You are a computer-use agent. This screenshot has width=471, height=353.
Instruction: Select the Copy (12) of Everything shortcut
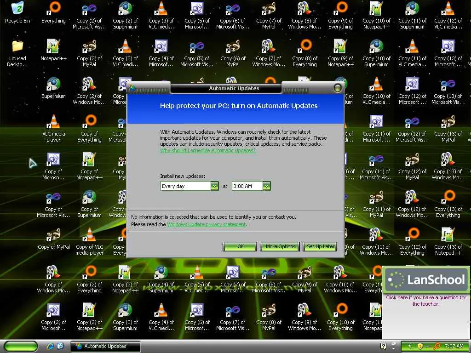(x=413, y=242)
